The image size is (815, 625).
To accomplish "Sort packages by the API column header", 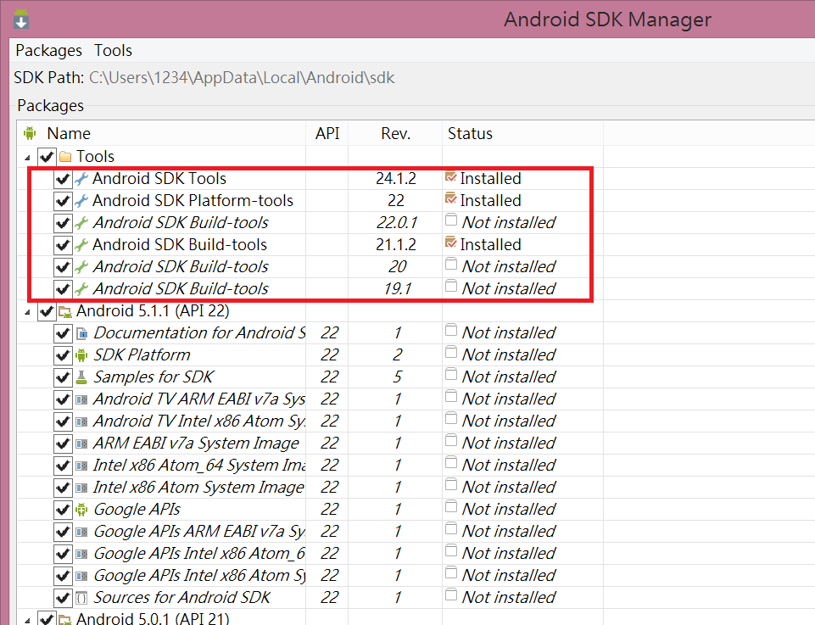I will point(327,134).
